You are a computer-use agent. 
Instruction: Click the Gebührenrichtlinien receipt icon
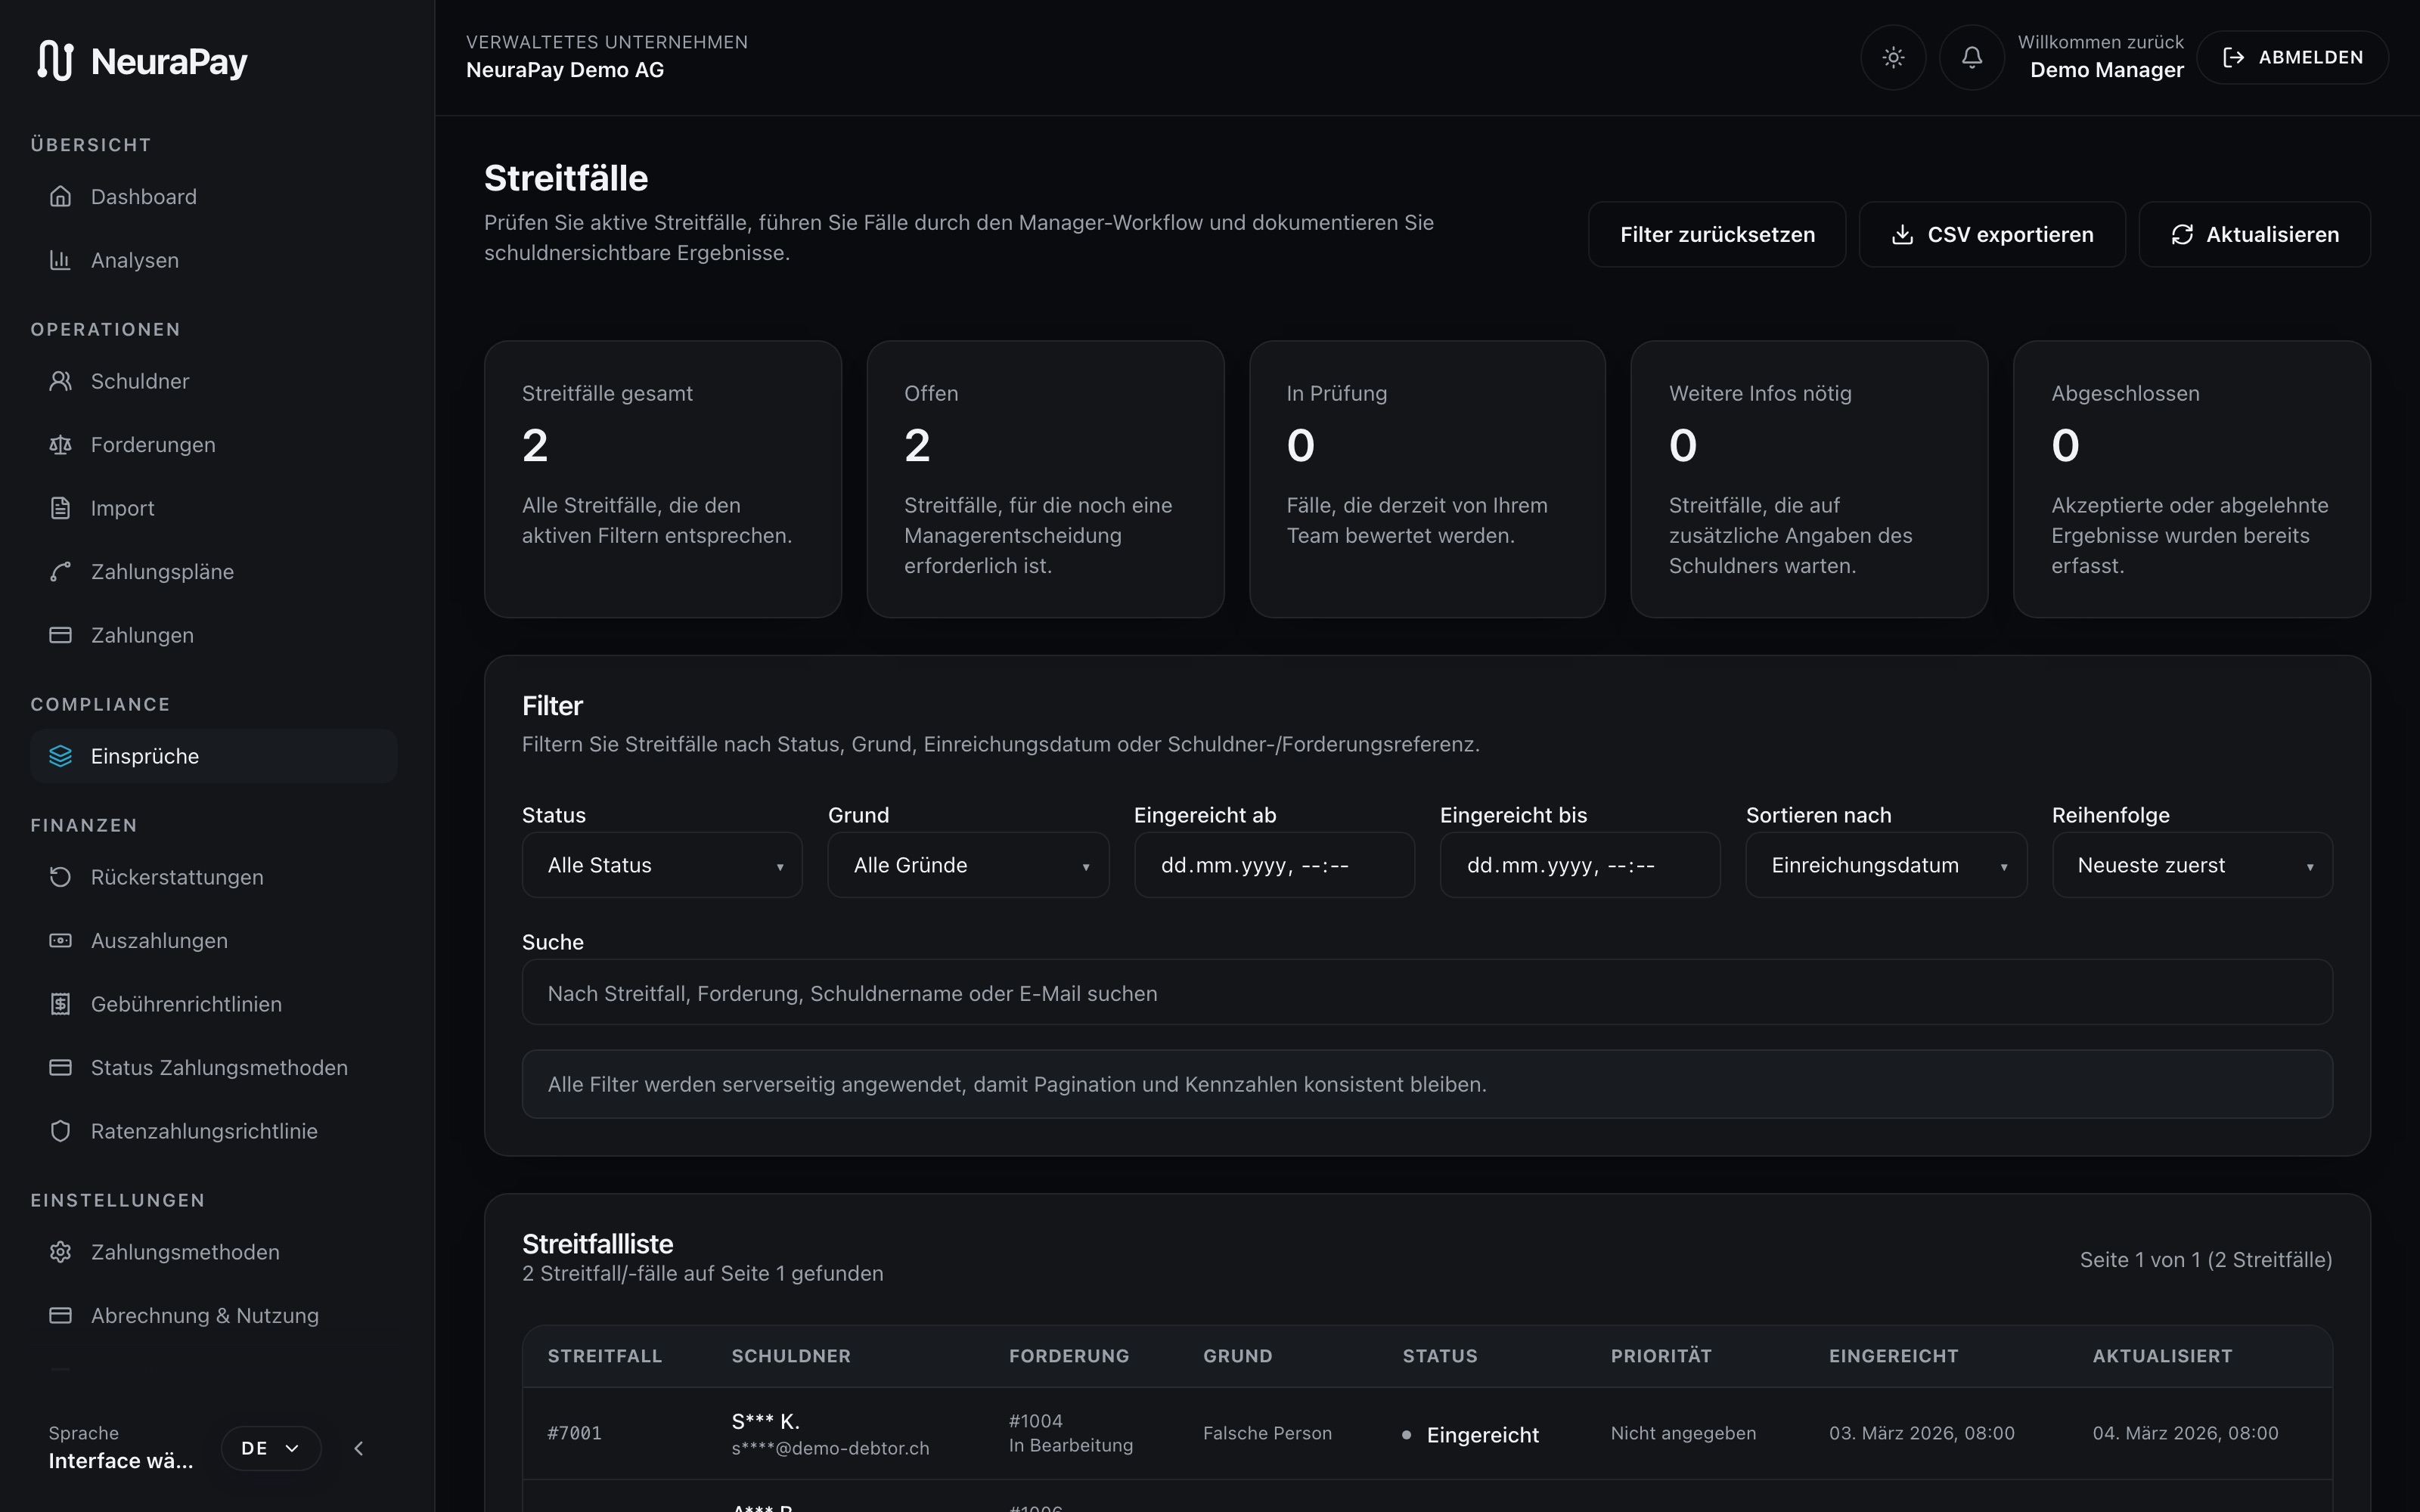point(61,1004)
